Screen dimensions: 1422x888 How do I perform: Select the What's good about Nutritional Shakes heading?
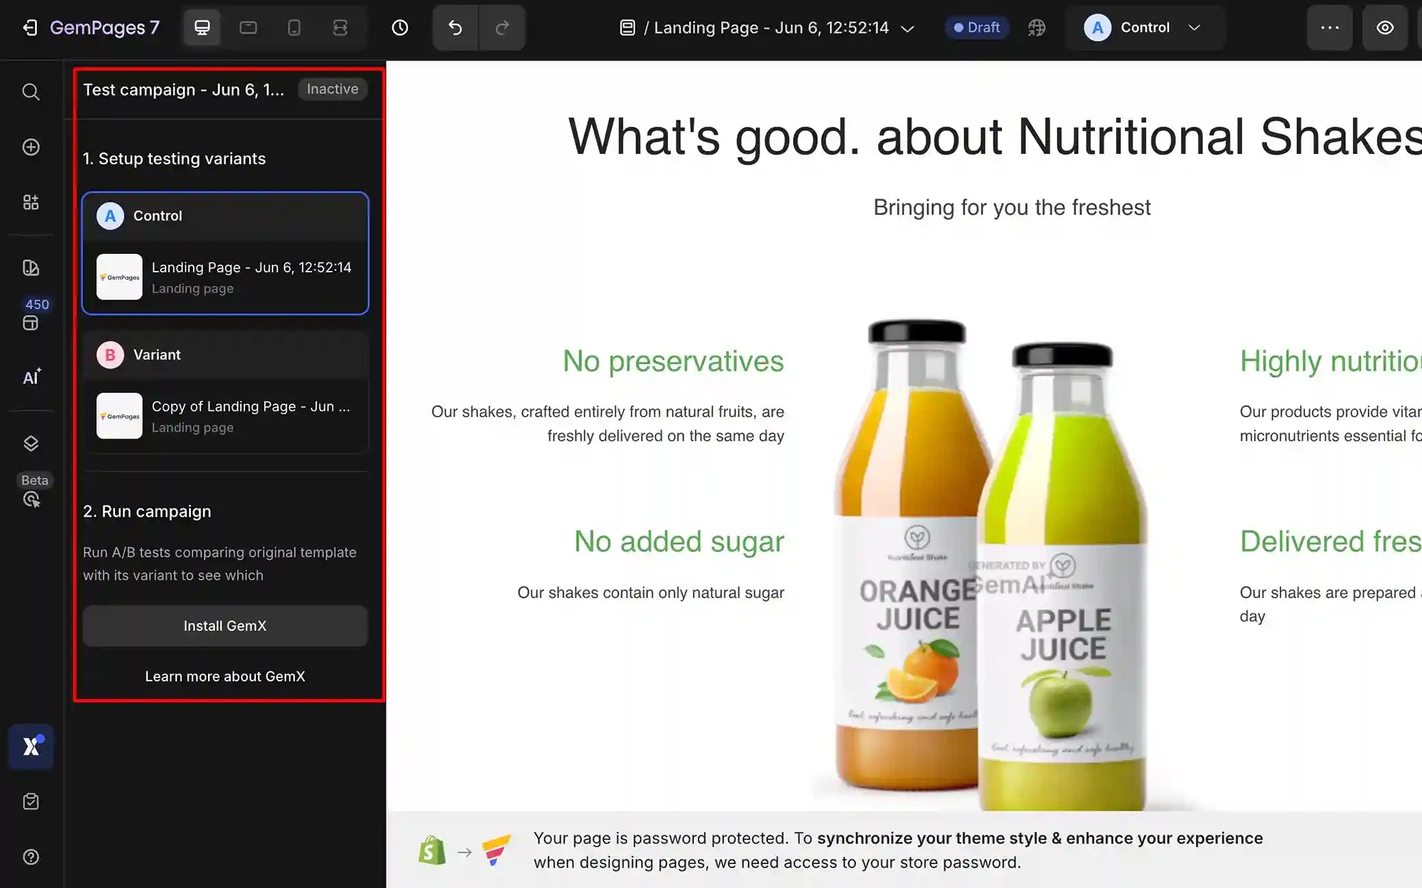994,137
